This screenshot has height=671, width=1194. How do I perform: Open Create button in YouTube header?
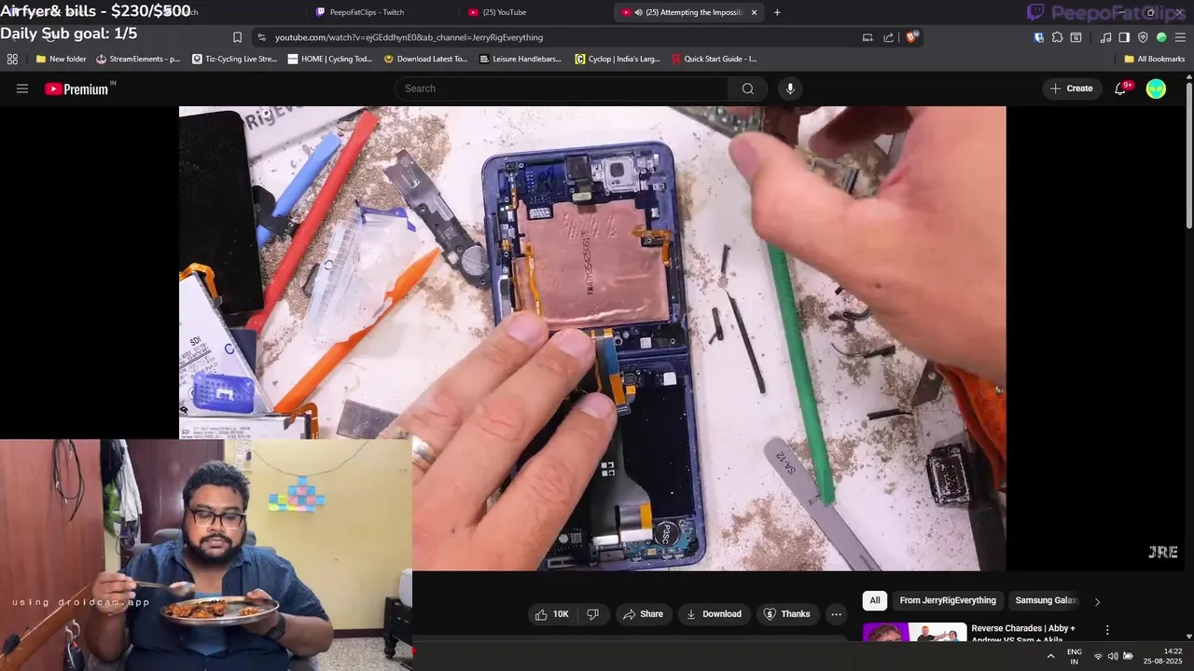coord(1071,89)
